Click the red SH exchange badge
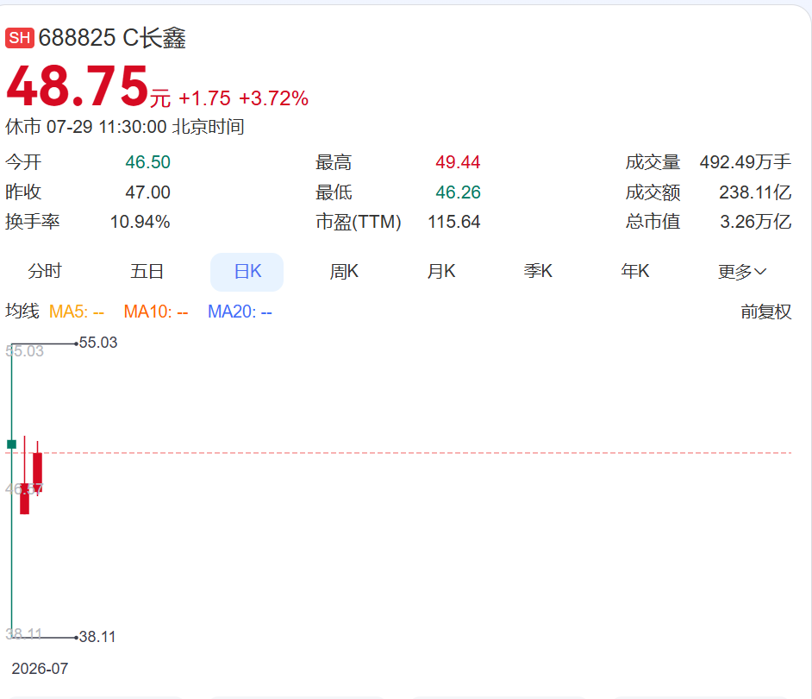 (20, 38)
